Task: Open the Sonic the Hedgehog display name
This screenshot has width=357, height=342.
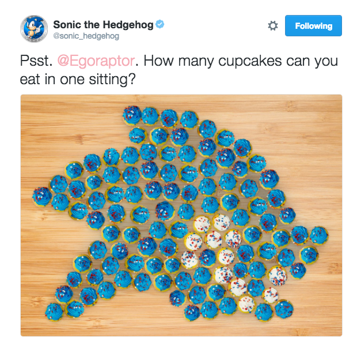Action: (103, 25)
